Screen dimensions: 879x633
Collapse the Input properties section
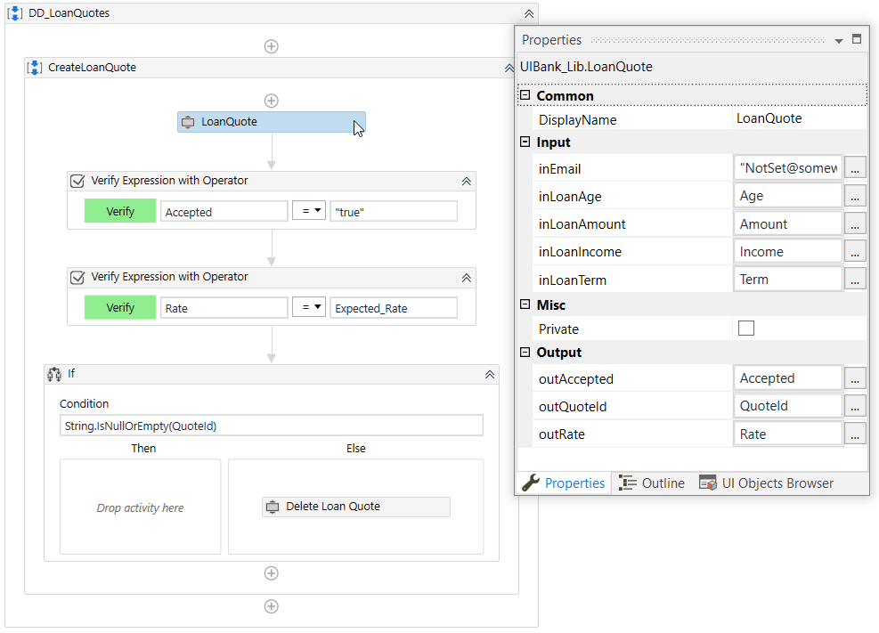[x=525, y=142]
